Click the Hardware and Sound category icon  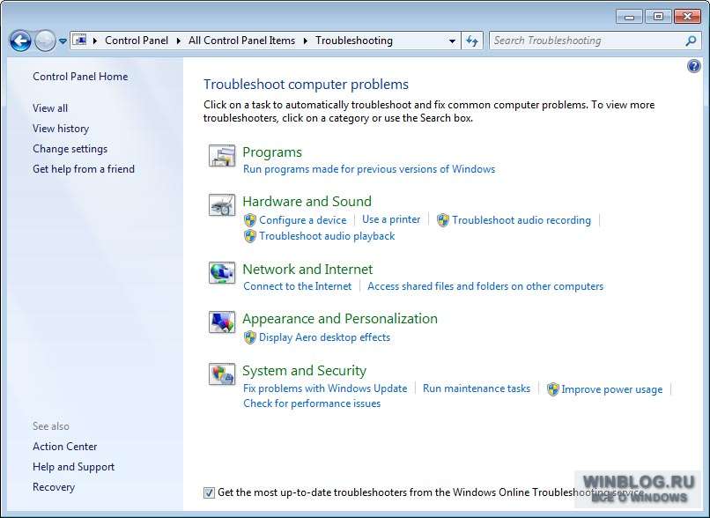222,205
